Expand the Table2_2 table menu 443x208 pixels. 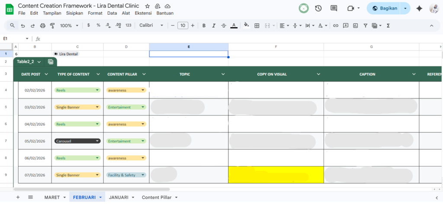click(x=39, y=62)
